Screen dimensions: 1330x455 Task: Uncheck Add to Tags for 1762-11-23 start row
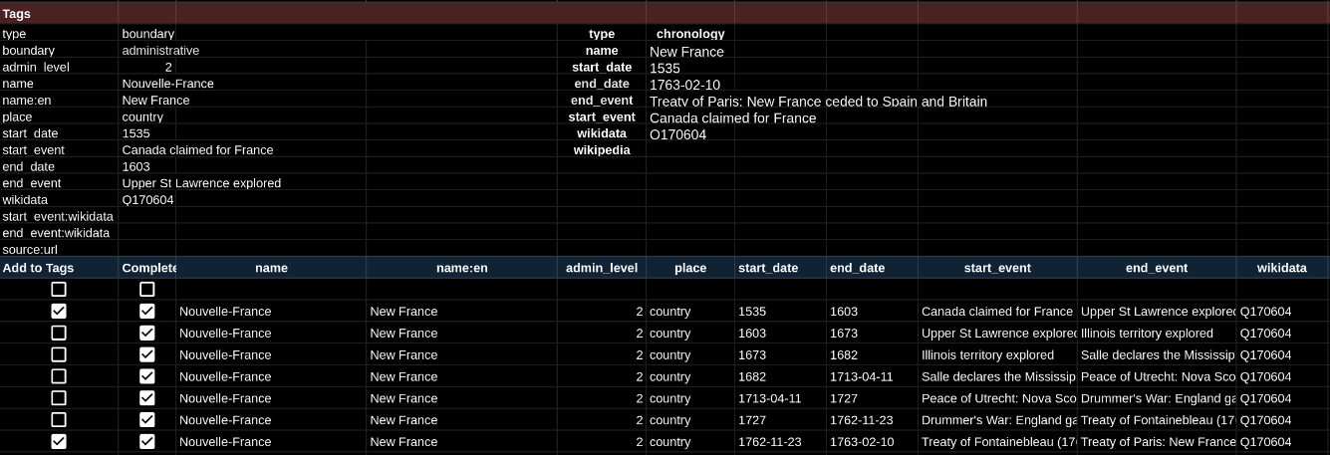59,442
